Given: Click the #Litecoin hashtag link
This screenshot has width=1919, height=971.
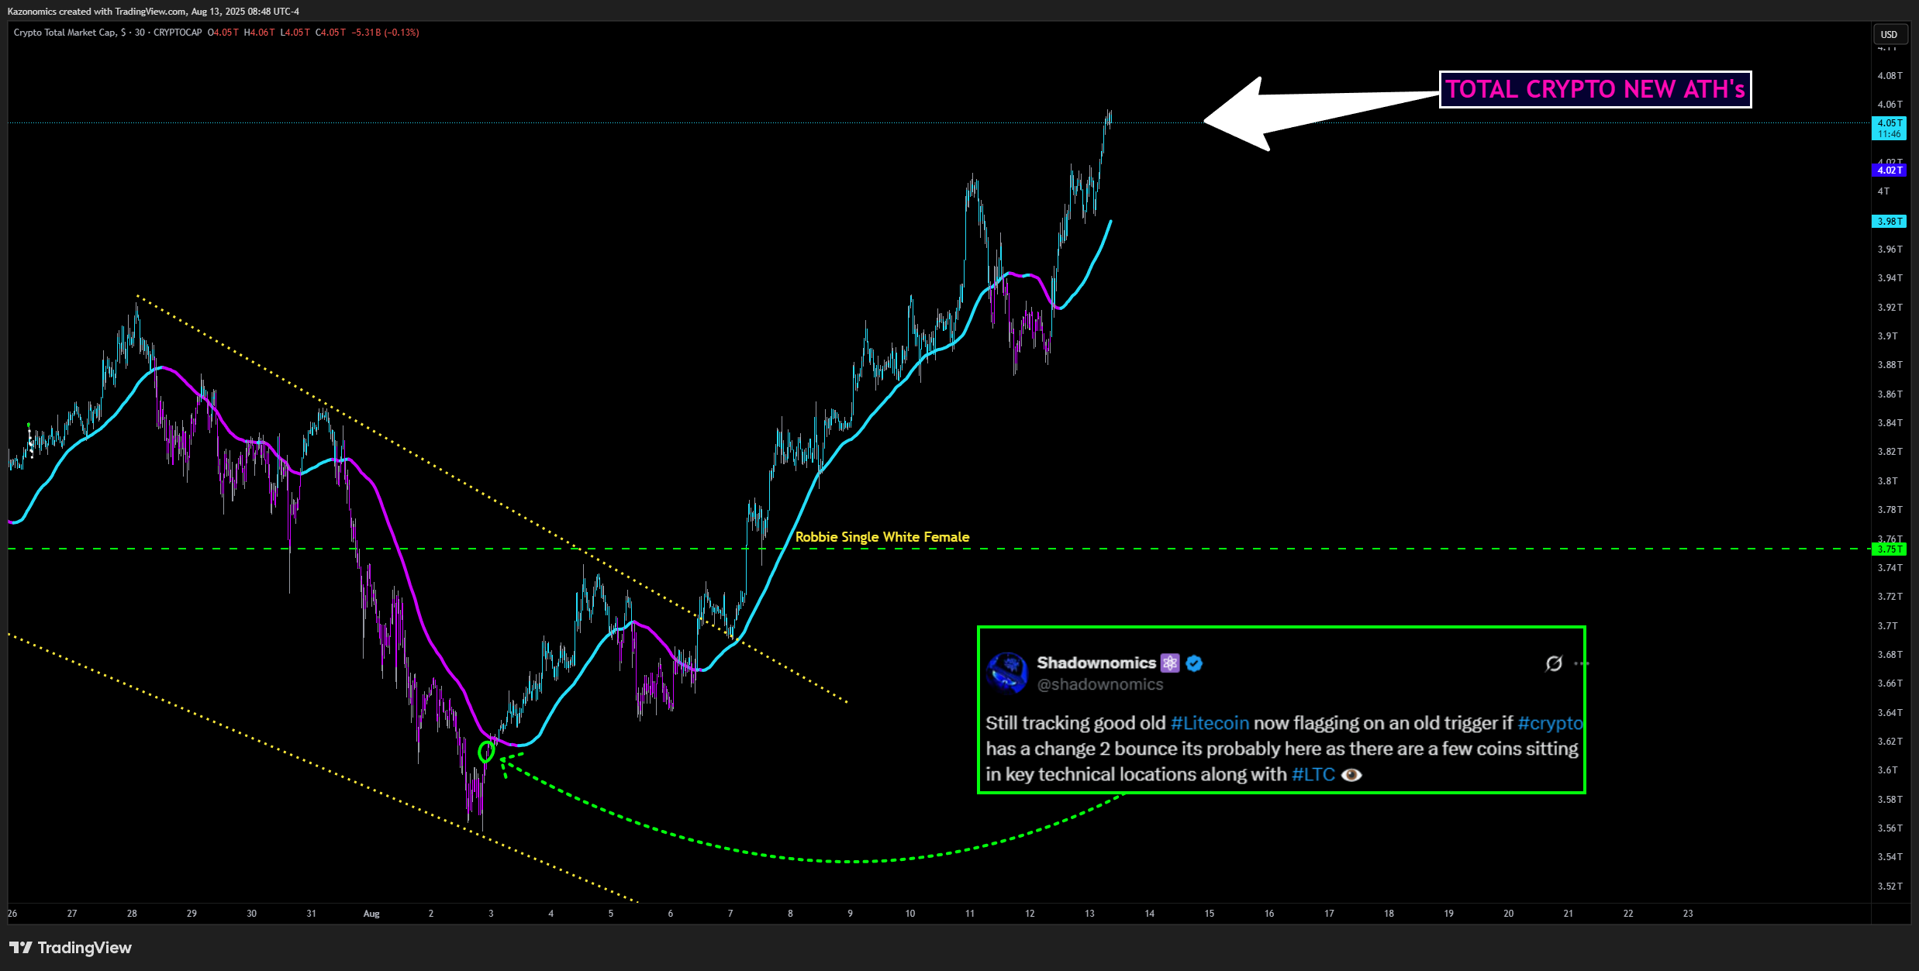Looking at the screenshot, I should tap(1210, 723).
